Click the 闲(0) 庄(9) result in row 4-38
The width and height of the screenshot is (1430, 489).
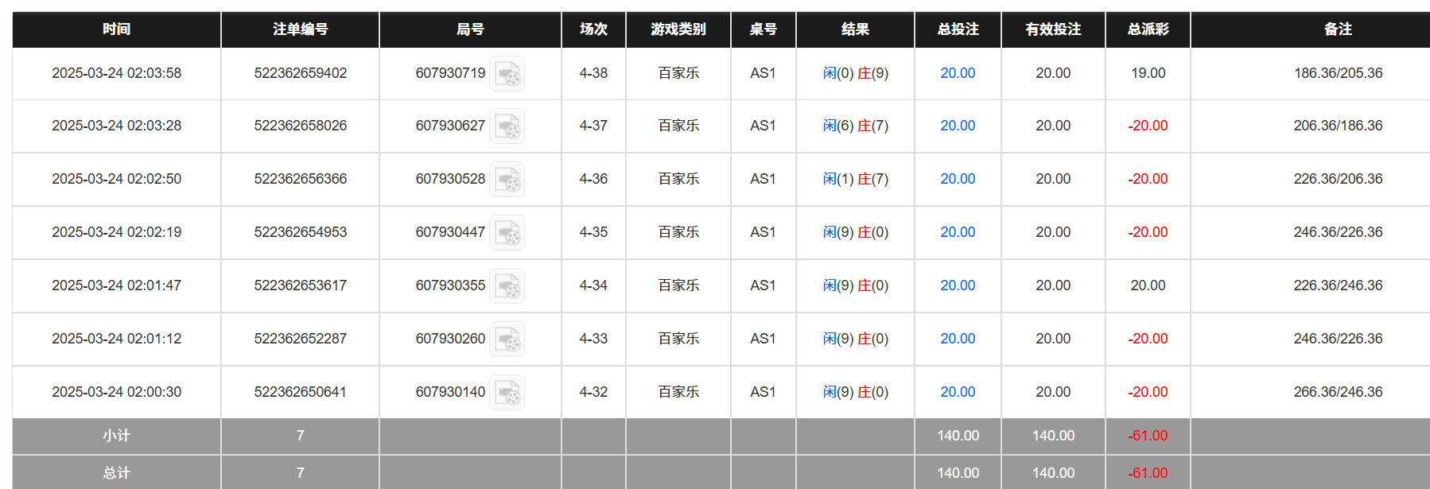855,73
